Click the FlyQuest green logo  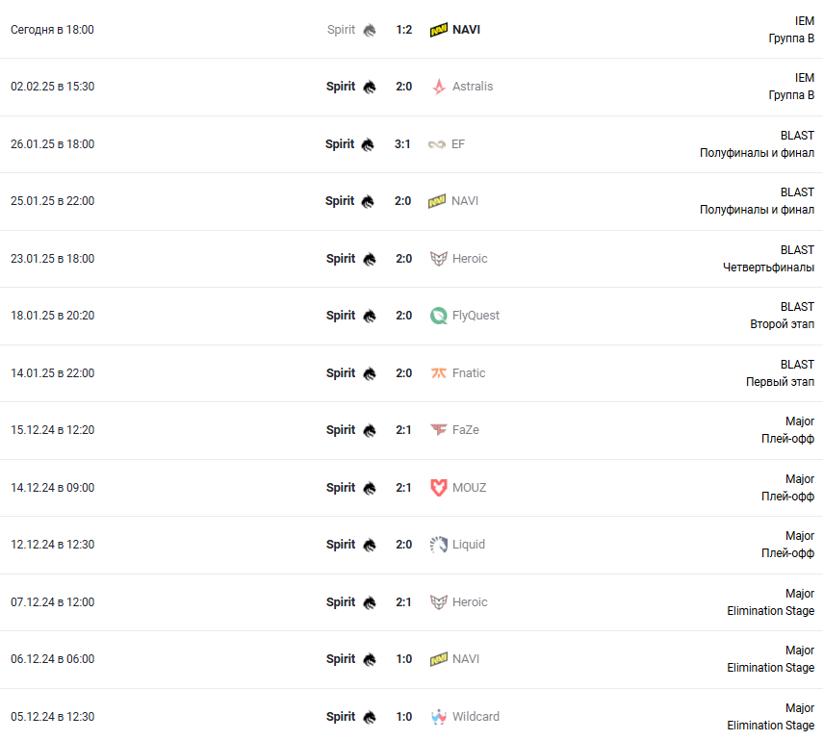[x=439, y=316]
